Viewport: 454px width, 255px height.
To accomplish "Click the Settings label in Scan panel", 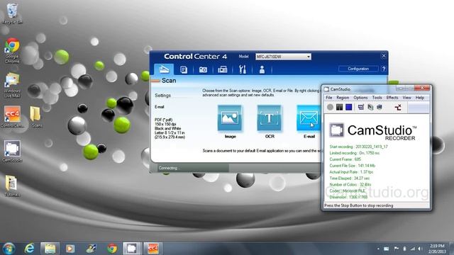I will (x=162, y=96).
